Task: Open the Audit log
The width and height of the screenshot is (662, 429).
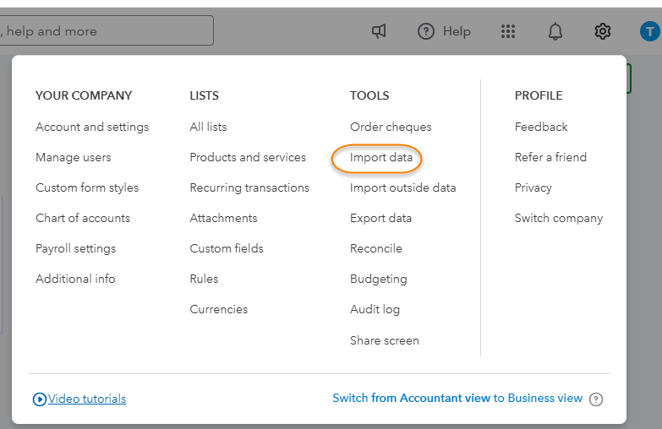Action: 375,309
